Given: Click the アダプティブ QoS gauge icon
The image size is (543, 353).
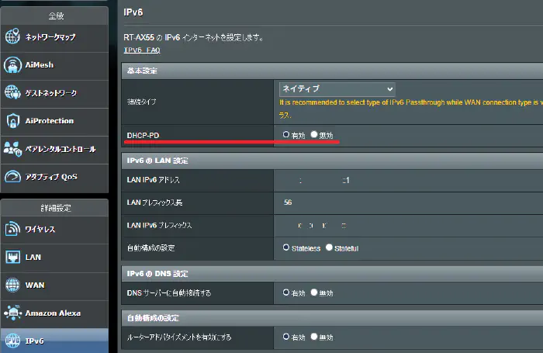Looking at the screenshot, I should pyautogui.click(x=13, y=177).
